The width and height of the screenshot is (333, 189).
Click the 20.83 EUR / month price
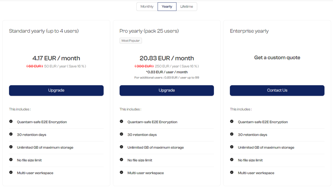[167, 58]
